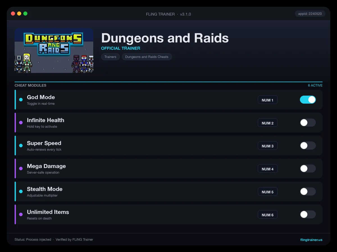Click the purple dot beside Mega Damage
The width and height of the screenshot is (337, 252).
(21, 169)
